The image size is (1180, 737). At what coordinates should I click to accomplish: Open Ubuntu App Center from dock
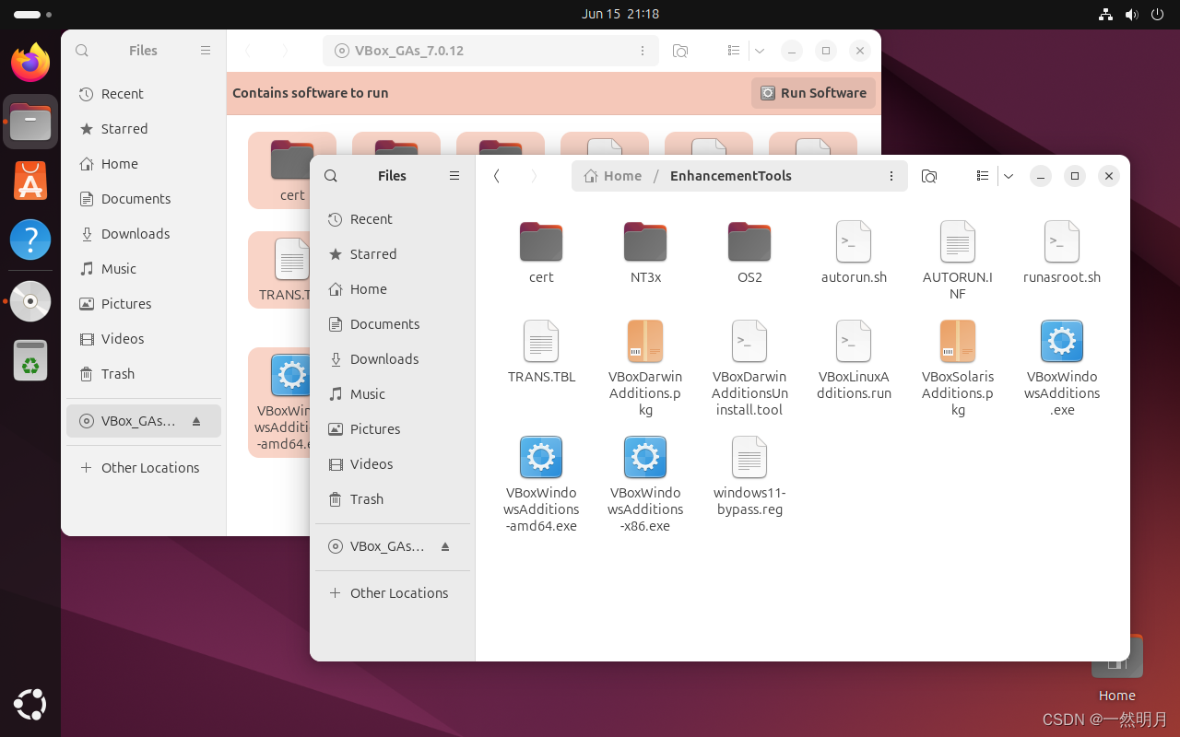[x=30, y=181]
